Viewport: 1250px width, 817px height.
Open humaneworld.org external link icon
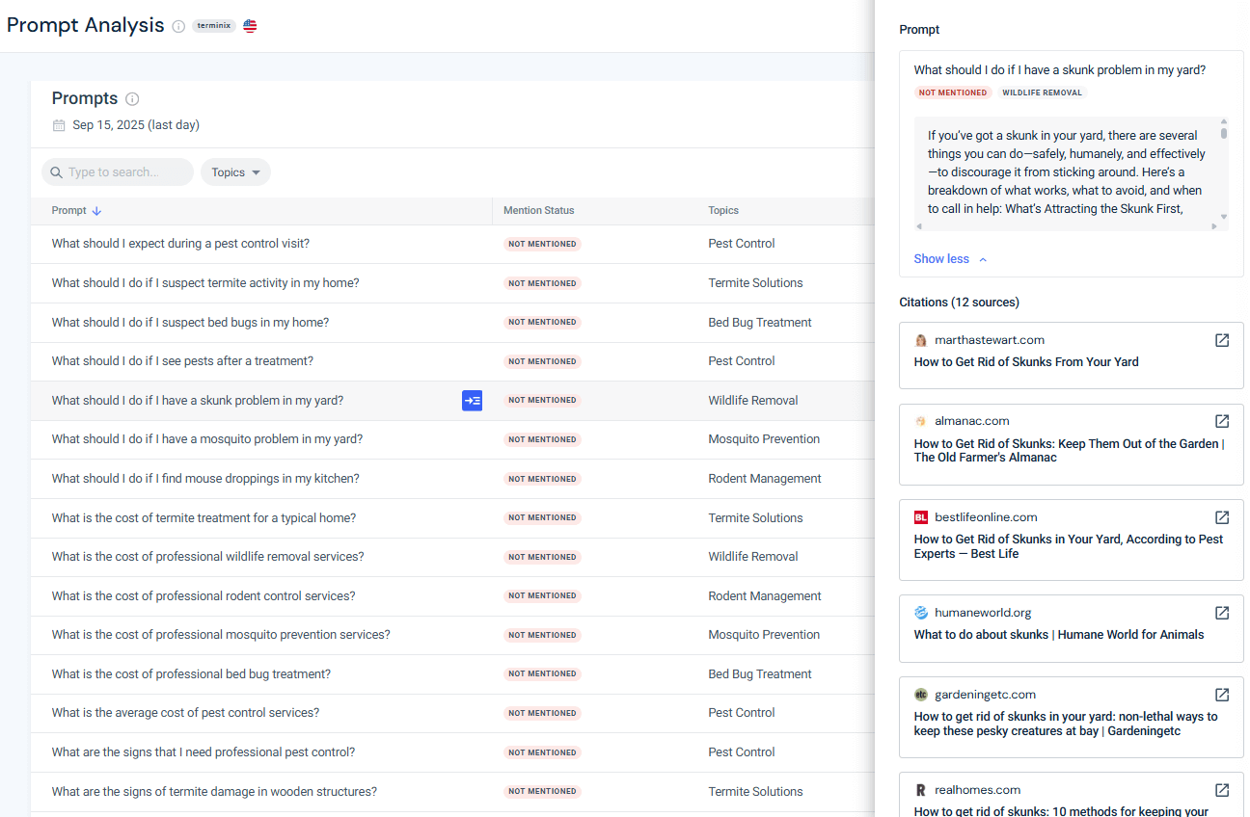tap(1222, 613)
